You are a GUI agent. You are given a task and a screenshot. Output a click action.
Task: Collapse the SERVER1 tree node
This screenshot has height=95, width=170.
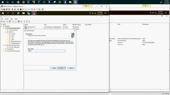[2, 26]
